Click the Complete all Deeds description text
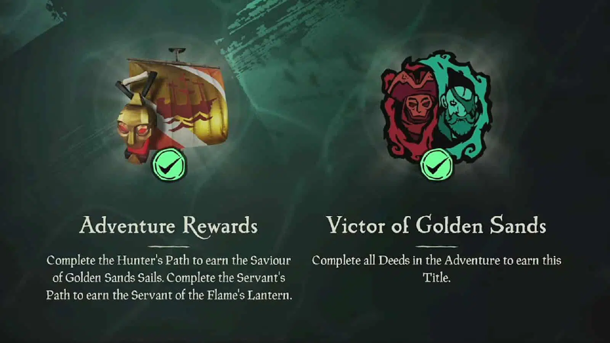 point(437,269)
